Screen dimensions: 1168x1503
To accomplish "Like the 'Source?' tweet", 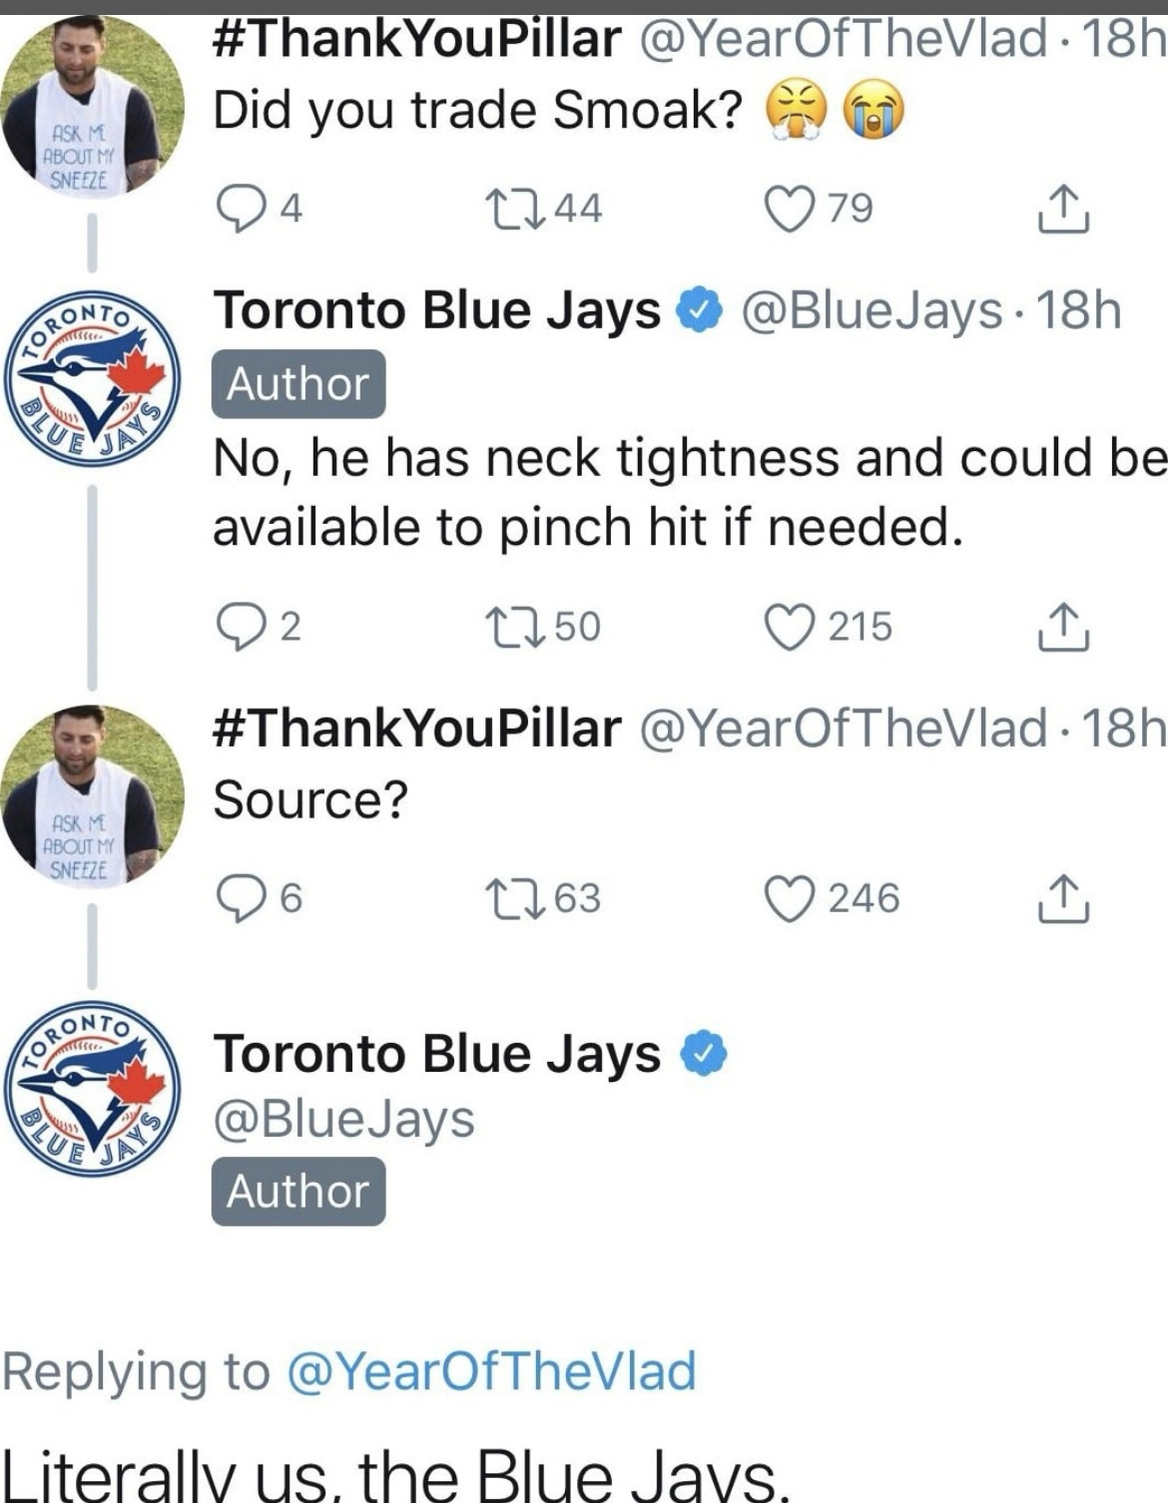I will [x=789, y=898].
